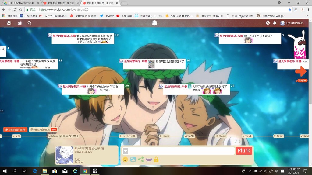Image resolution: width=312 pixels, height=175 pixels.
Task: Open the Plurk friends ranking icon
Action: (x=19, y=23)
